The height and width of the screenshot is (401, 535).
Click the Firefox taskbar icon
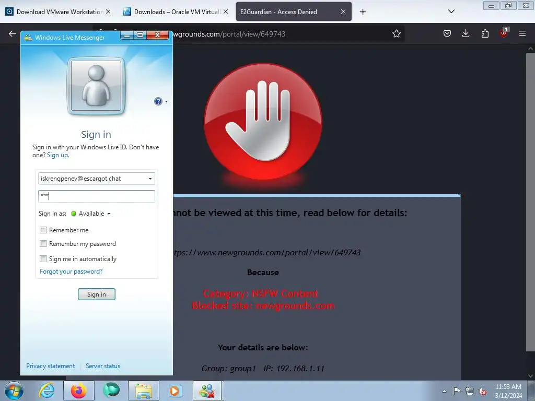(79, 391)
